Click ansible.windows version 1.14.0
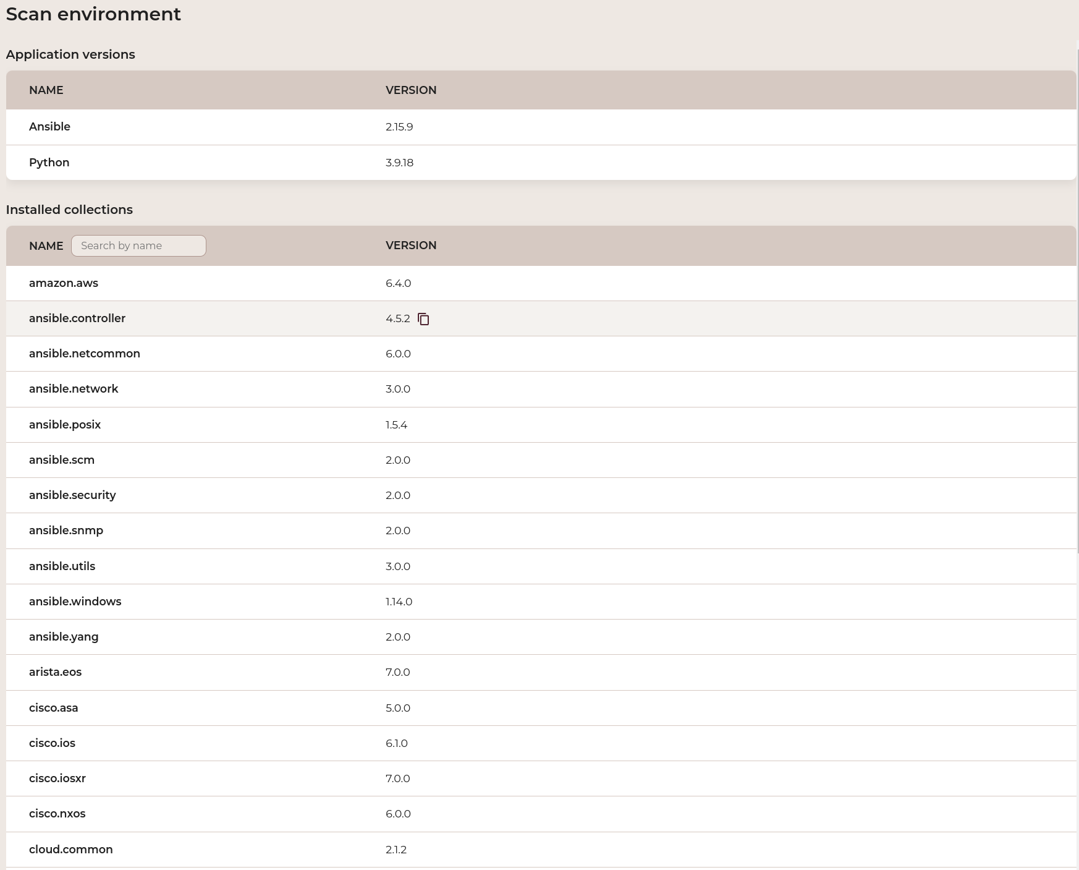Viewport: 1079px width, 870px height. 399,602
